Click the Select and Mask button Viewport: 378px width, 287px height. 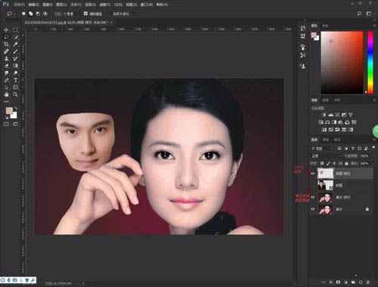pos(122,14)
